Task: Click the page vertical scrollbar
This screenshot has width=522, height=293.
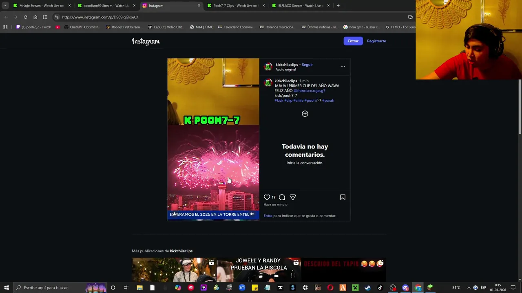Action: (x=520, y=107)
